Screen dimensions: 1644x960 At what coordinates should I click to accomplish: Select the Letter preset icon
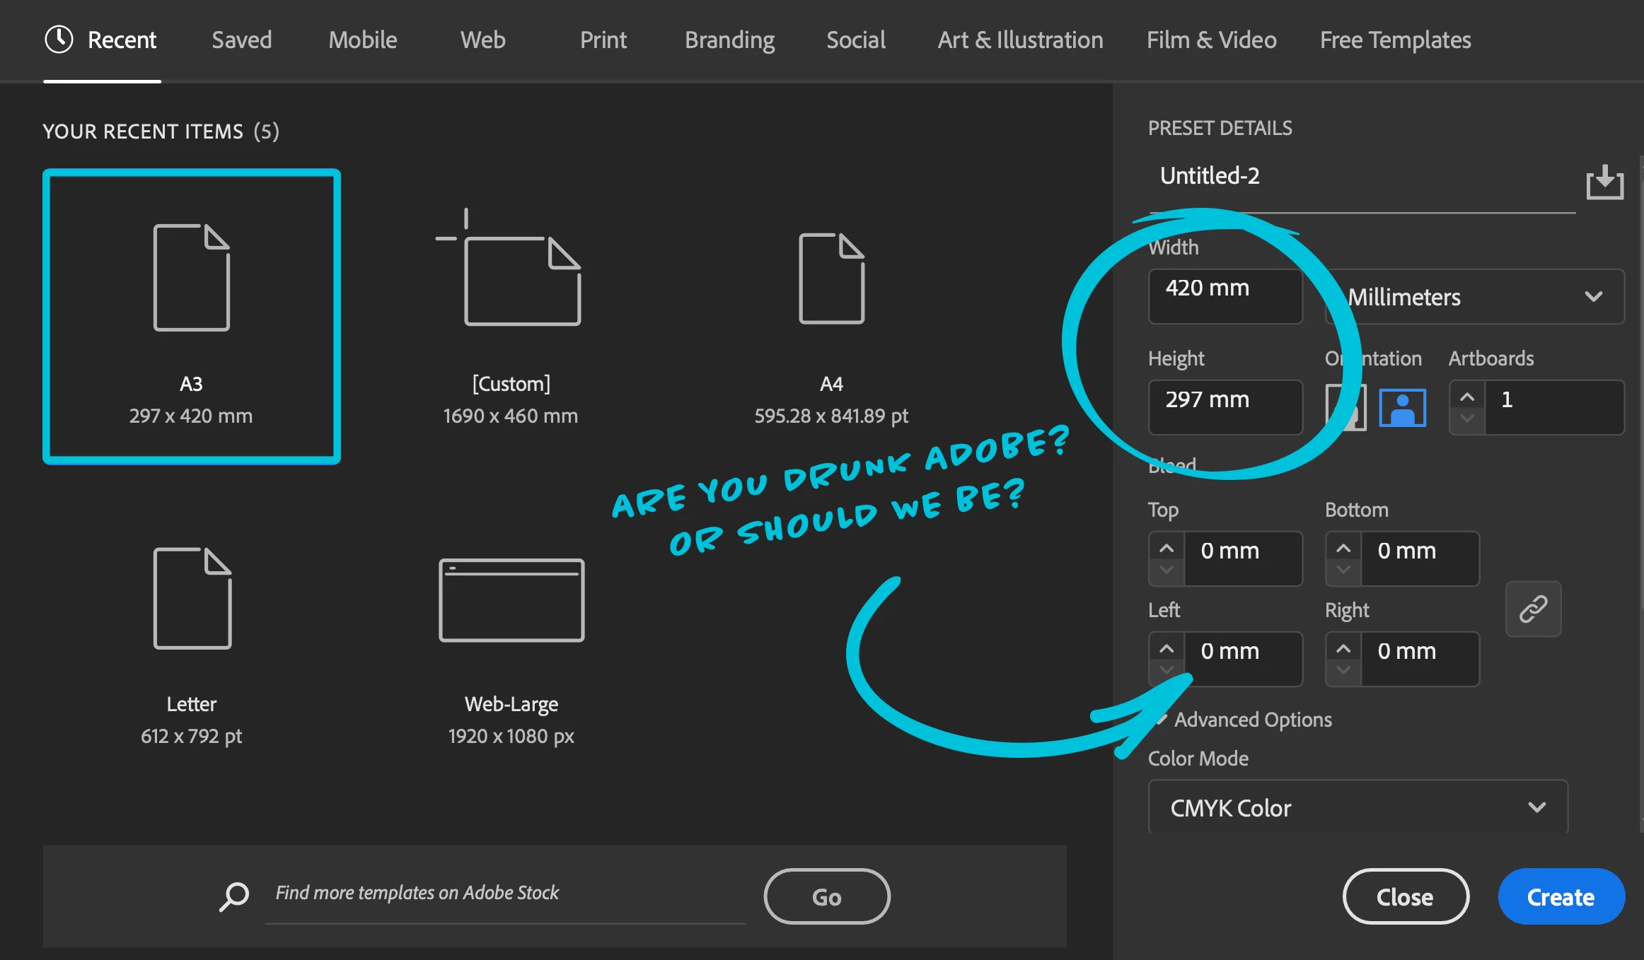(x=192, y=598)
